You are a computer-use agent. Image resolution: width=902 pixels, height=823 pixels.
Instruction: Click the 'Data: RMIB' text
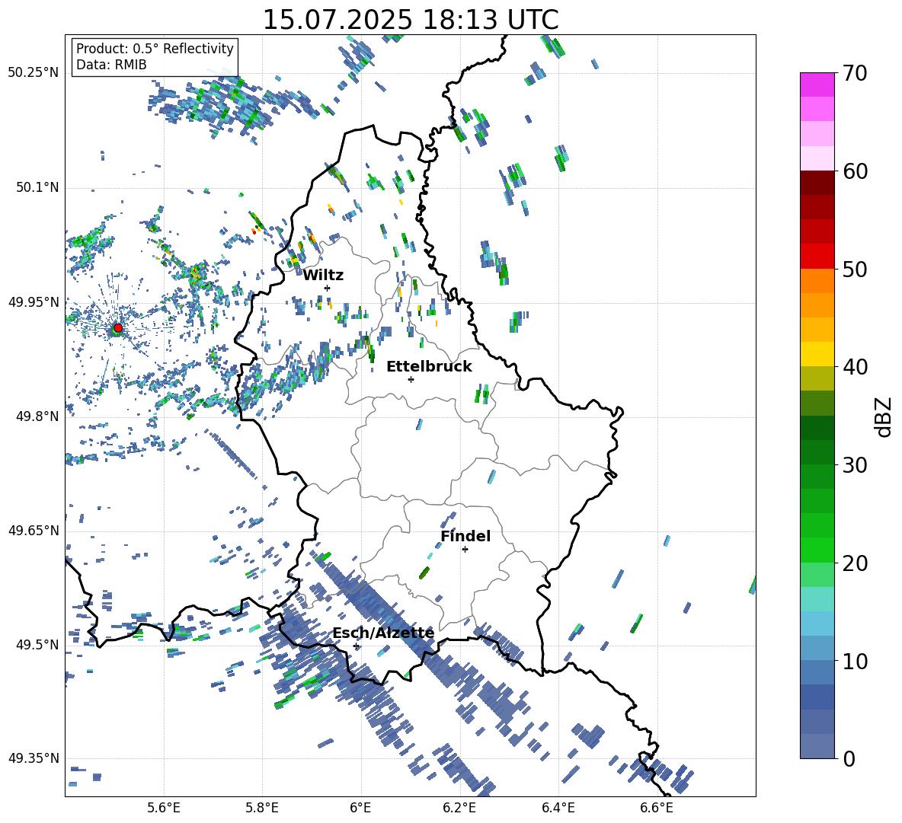point(111,65)
